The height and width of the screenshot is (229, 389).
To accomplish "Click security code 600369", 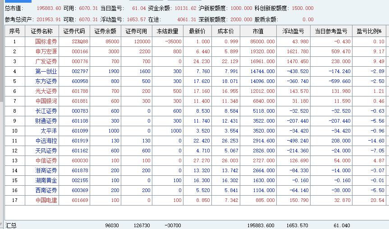I will tap(80, 191).
